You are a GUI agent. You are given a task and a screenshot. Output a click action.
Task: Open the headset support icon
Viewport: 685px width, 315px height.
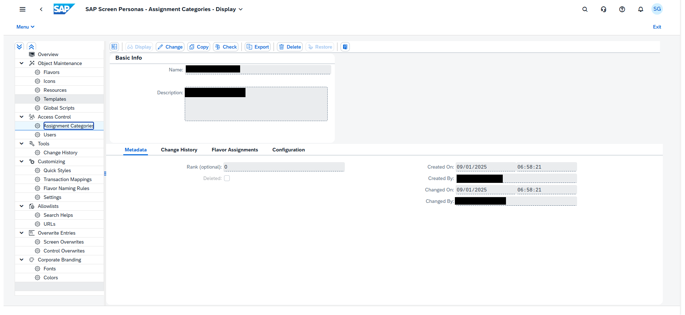pyautogui.click(x=603, y=9)
